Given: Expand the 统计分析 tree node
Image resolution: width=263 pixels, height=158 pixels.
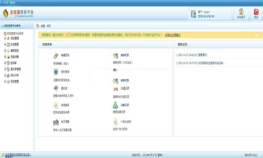Looking at the screenshot, I should pos(5,75).
